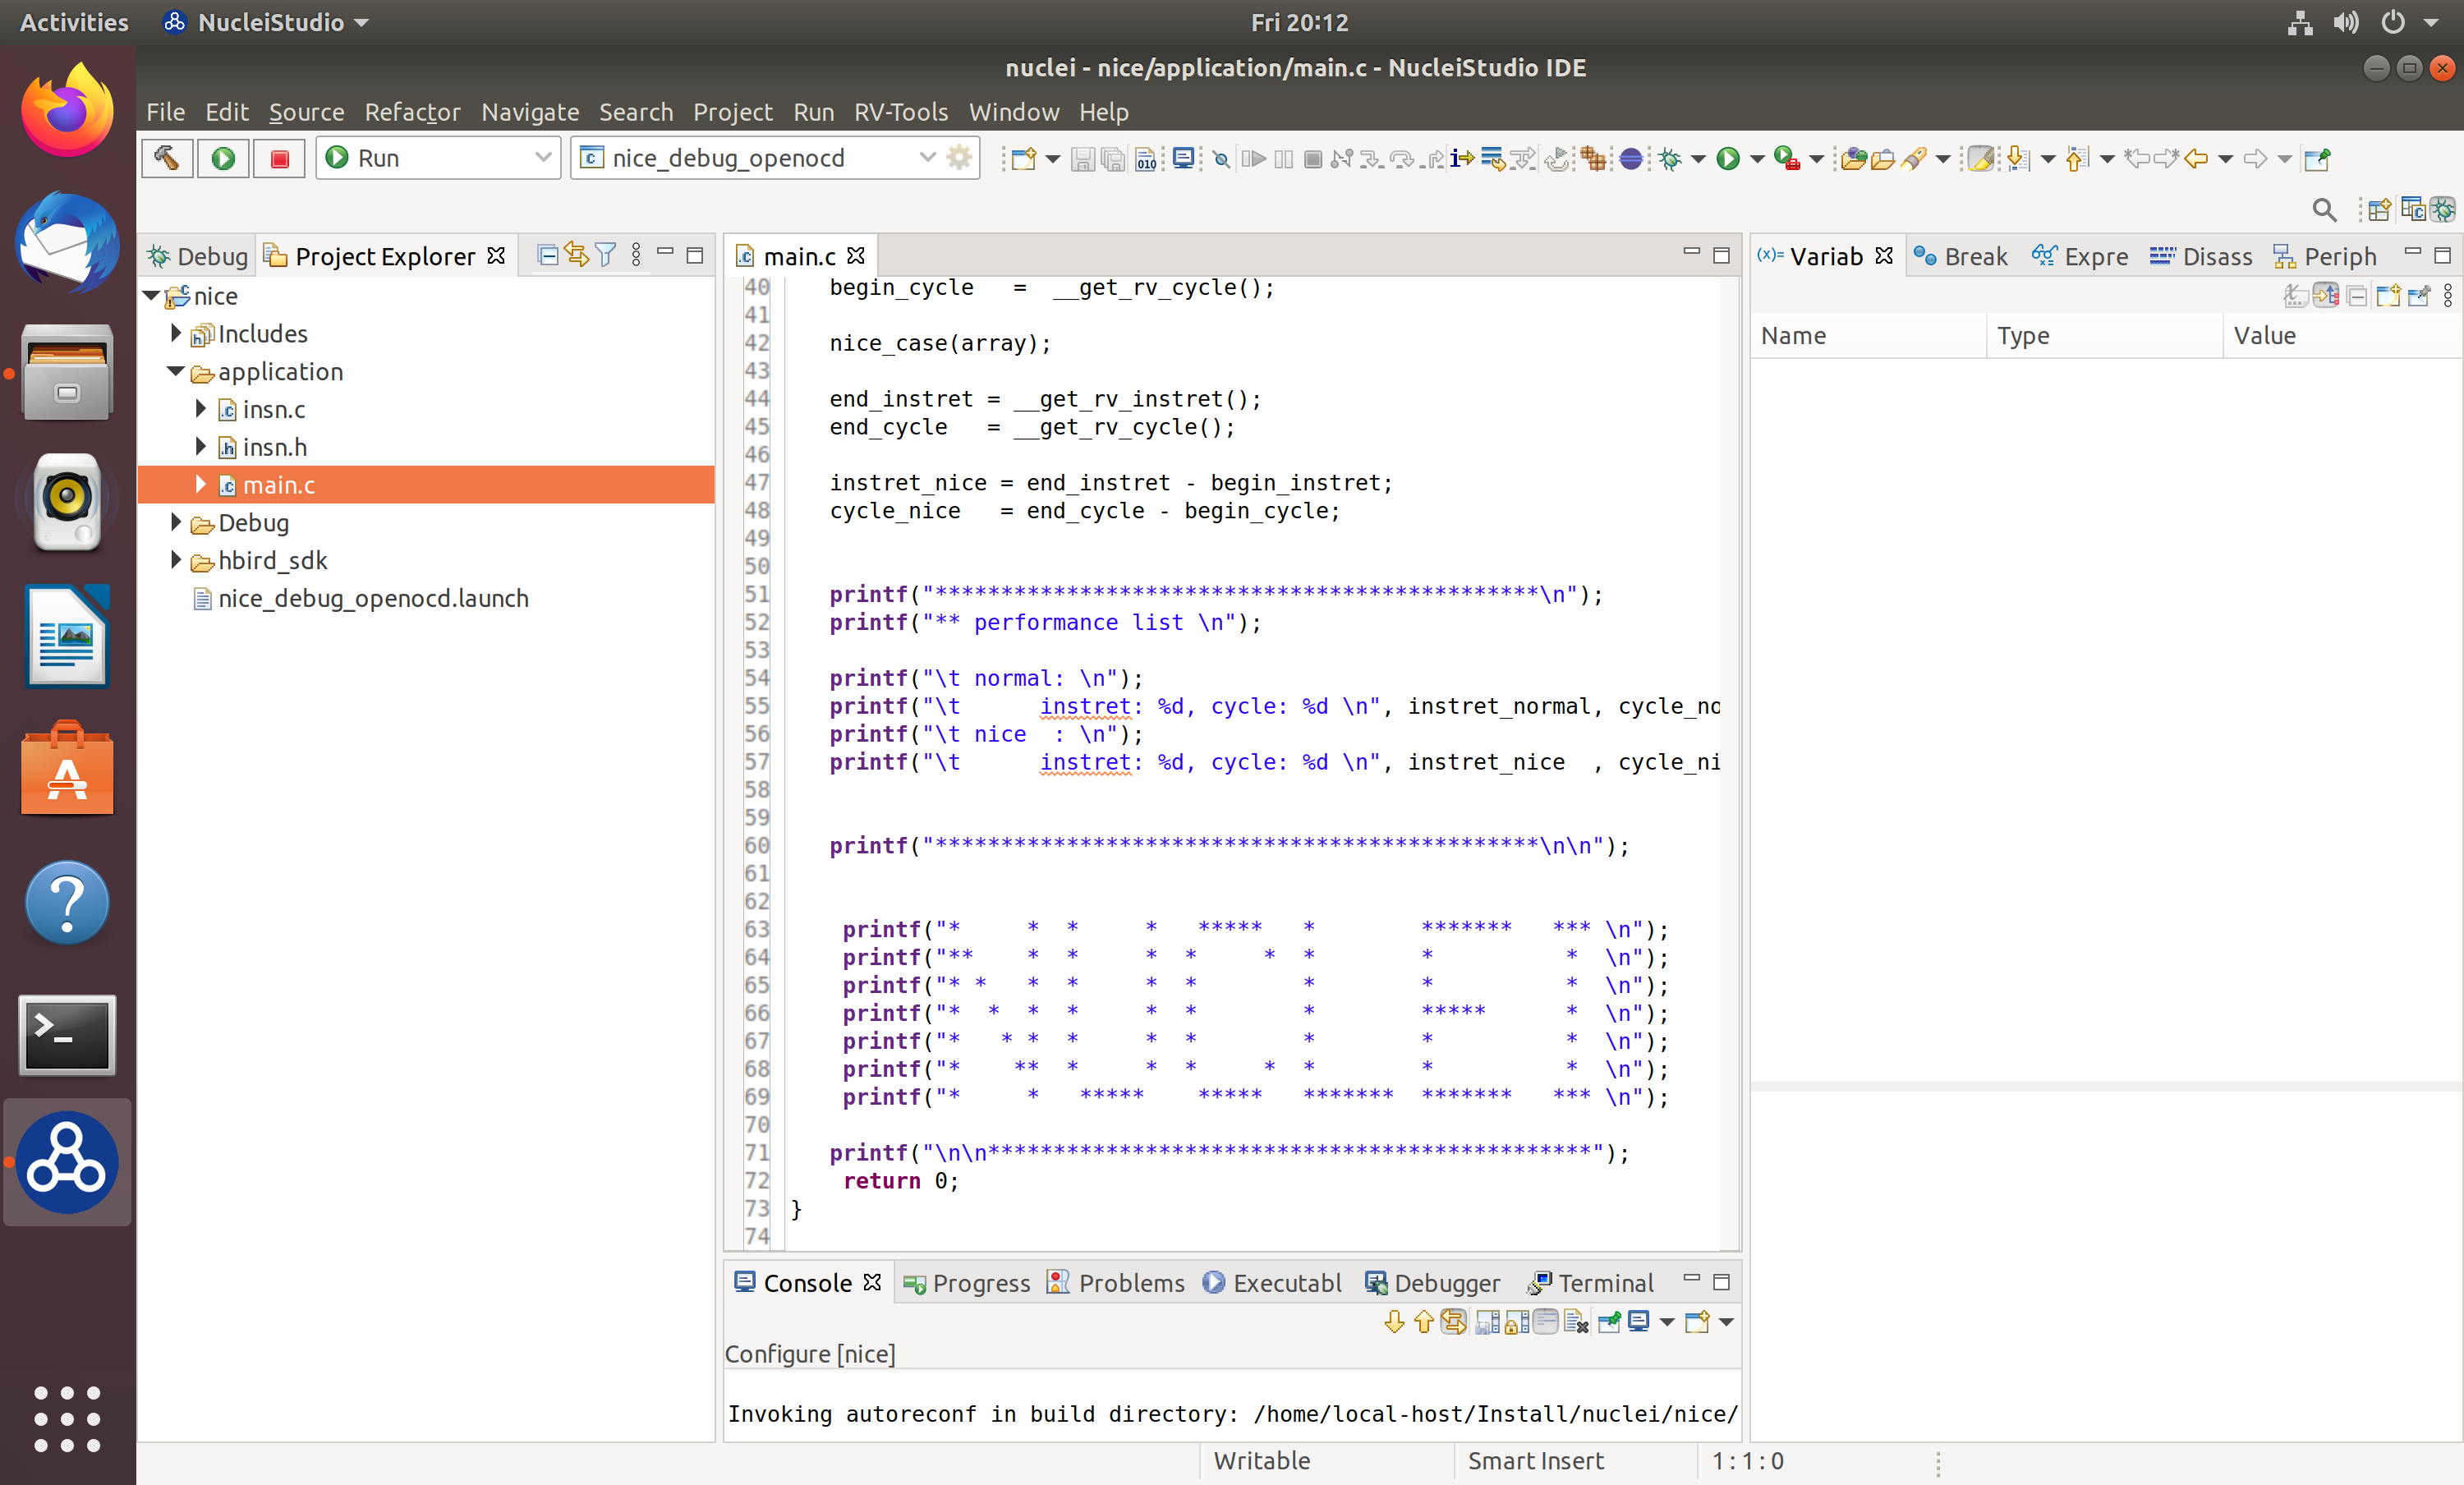Screen dimensions: 2464x1485
Task: Open Firefox from the dock
Action: pos(67,110)
